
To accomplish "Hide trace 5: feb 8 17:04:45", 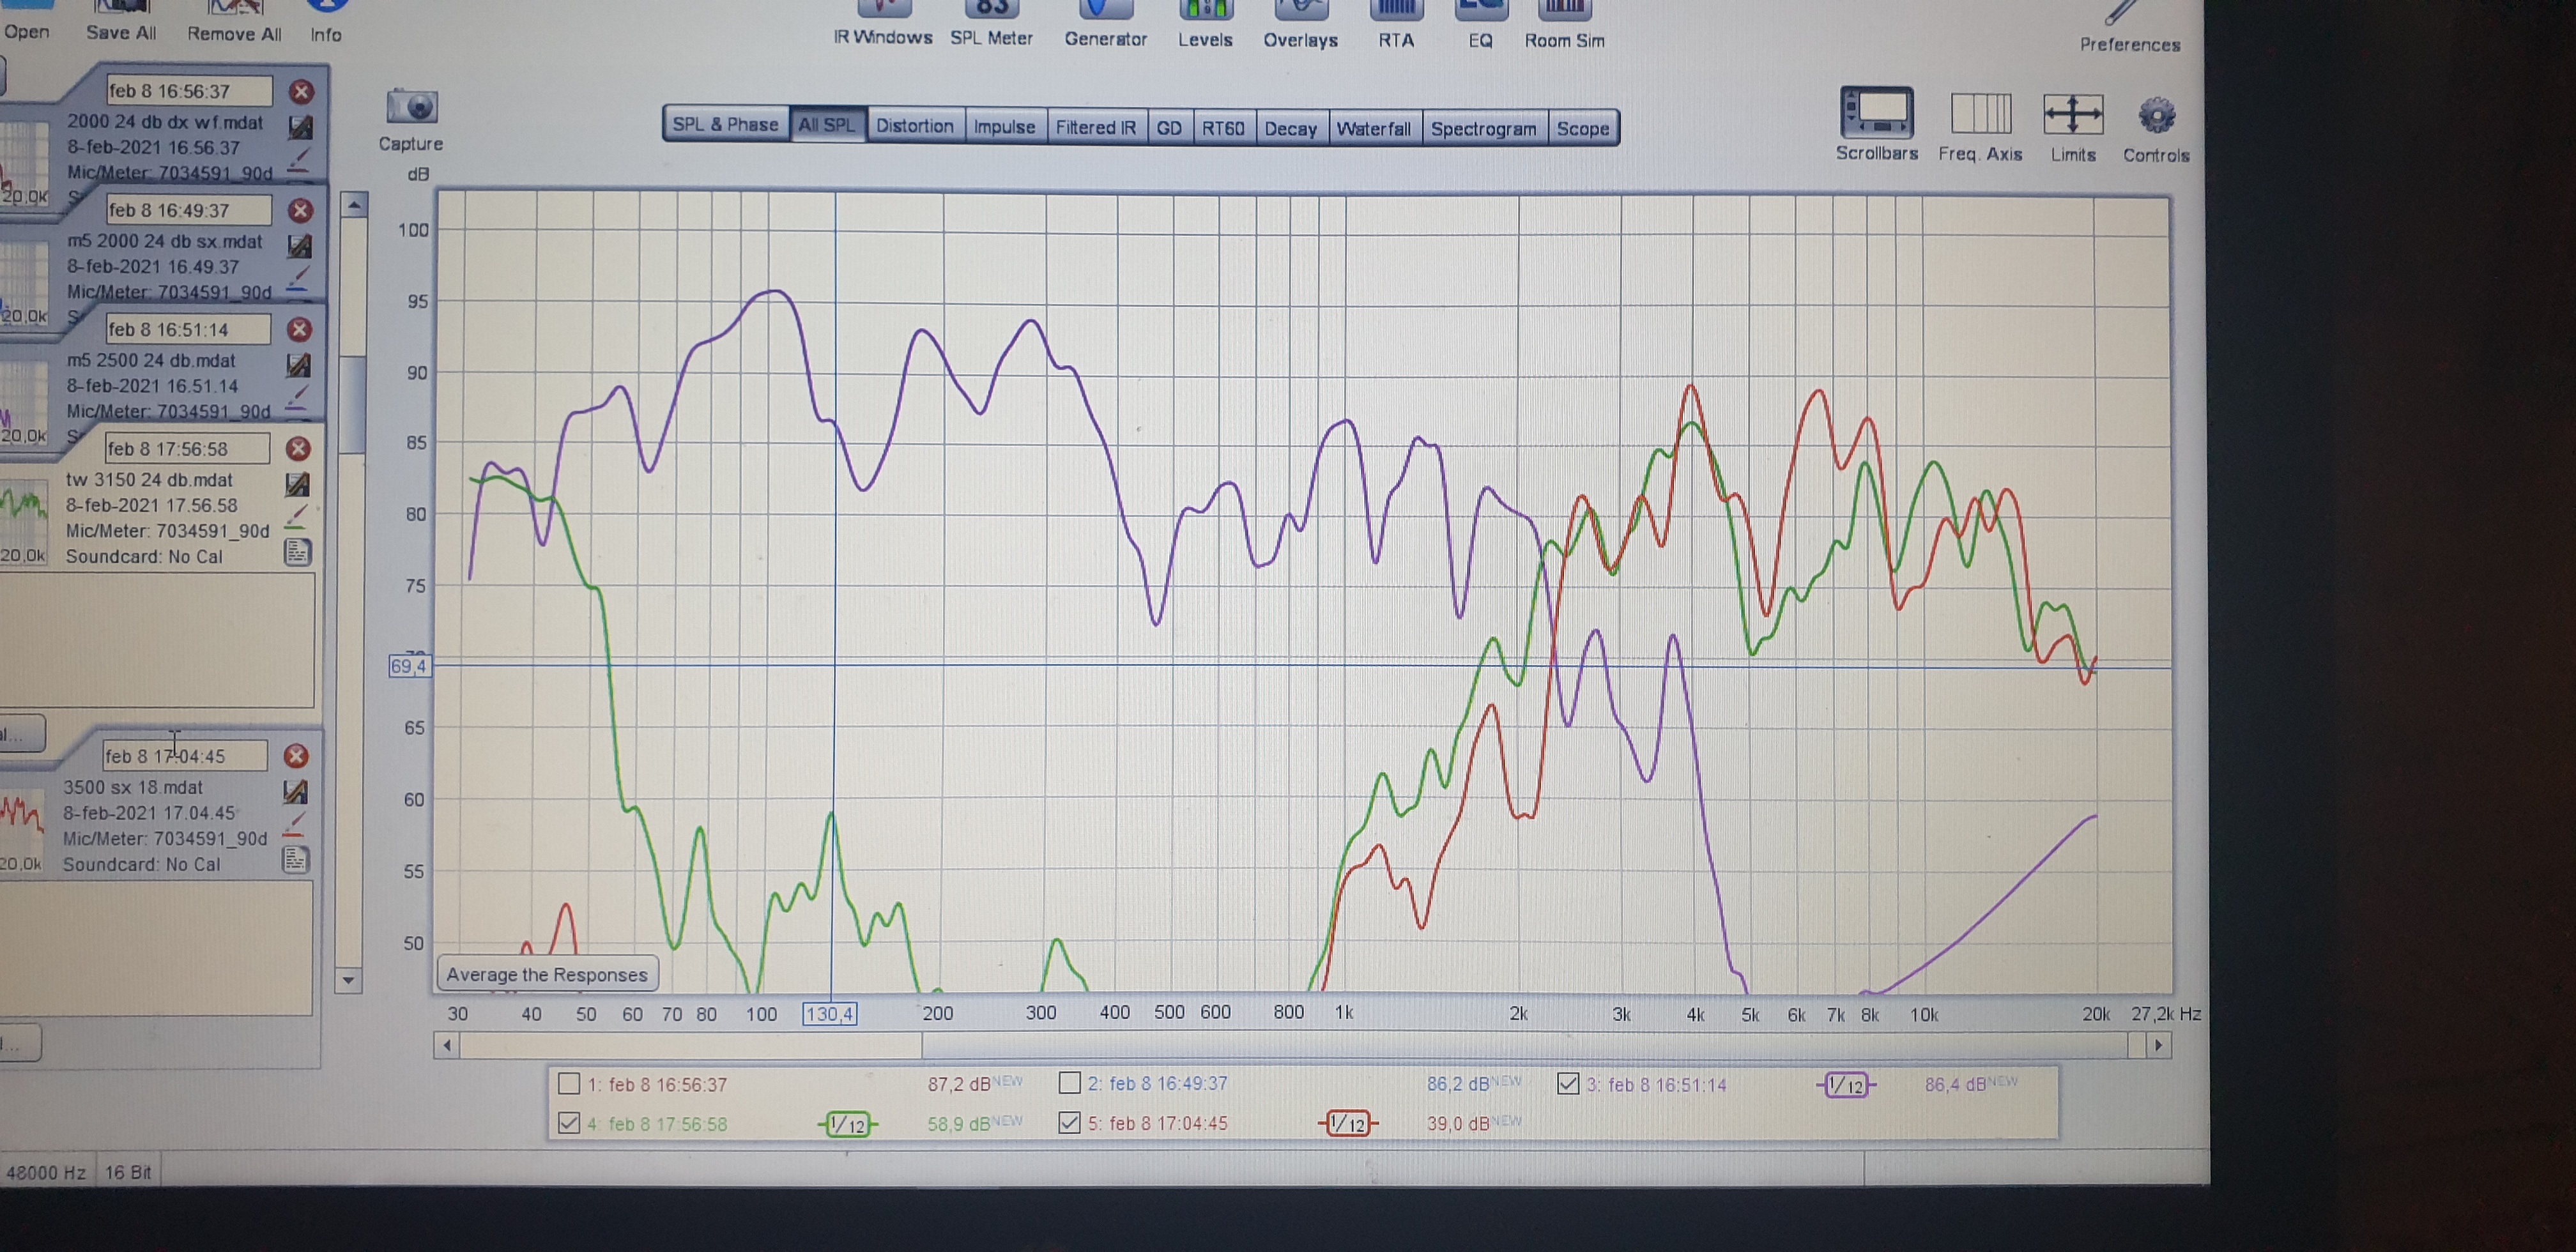I will pyautogui.click(x=1069, y=1123).
